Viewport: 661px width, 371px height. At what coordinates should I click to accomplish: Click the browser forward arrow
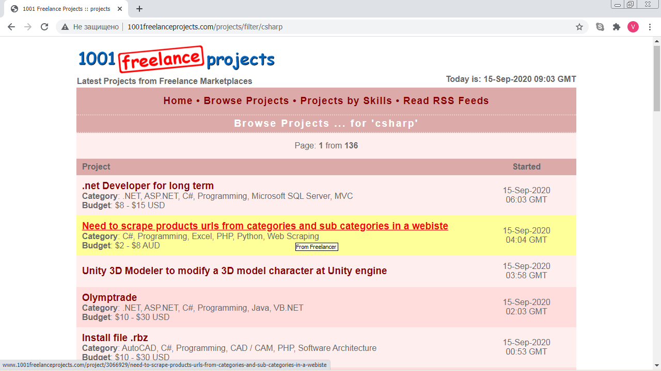click(x=28, y=27)
